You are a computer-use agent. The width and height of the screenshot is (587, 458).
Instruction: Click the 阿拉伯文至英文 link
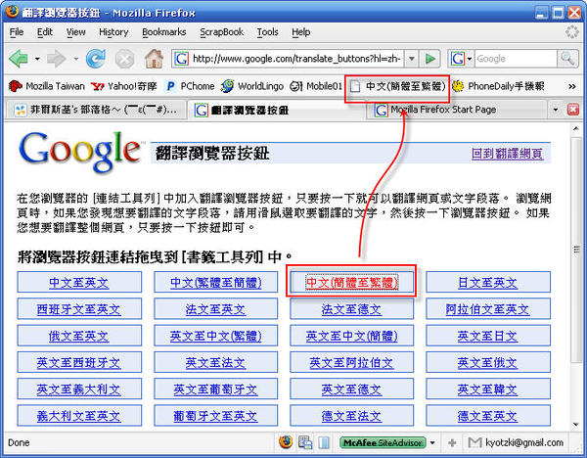(488, 309)
